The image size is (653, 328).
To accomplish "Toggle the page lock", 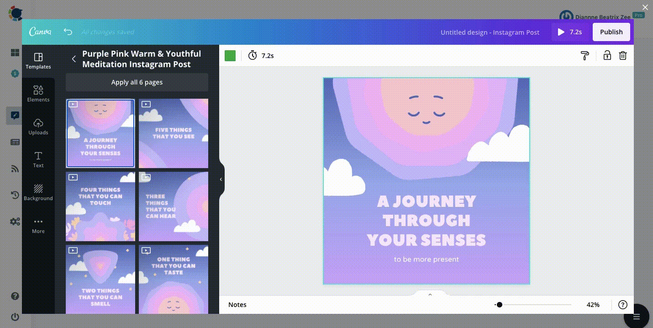I will coord(607,55).
